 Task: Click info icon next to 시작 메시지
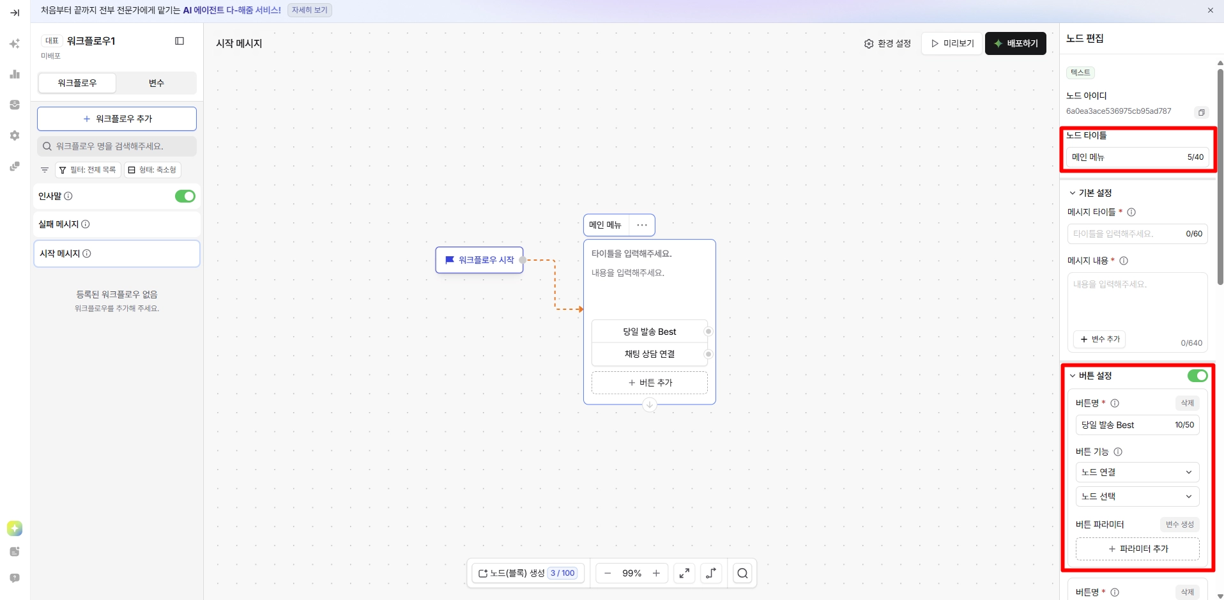point(87,254)
